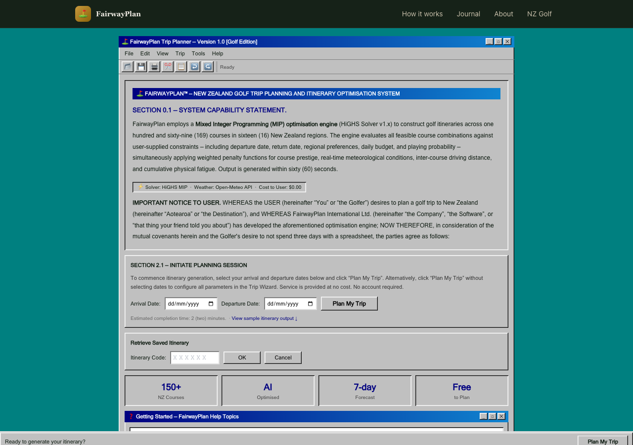This screenshot has width=633, height=445.
Task: Click the Itinerary Code input box
Action: pyautogui.click(x=195, y=357)
